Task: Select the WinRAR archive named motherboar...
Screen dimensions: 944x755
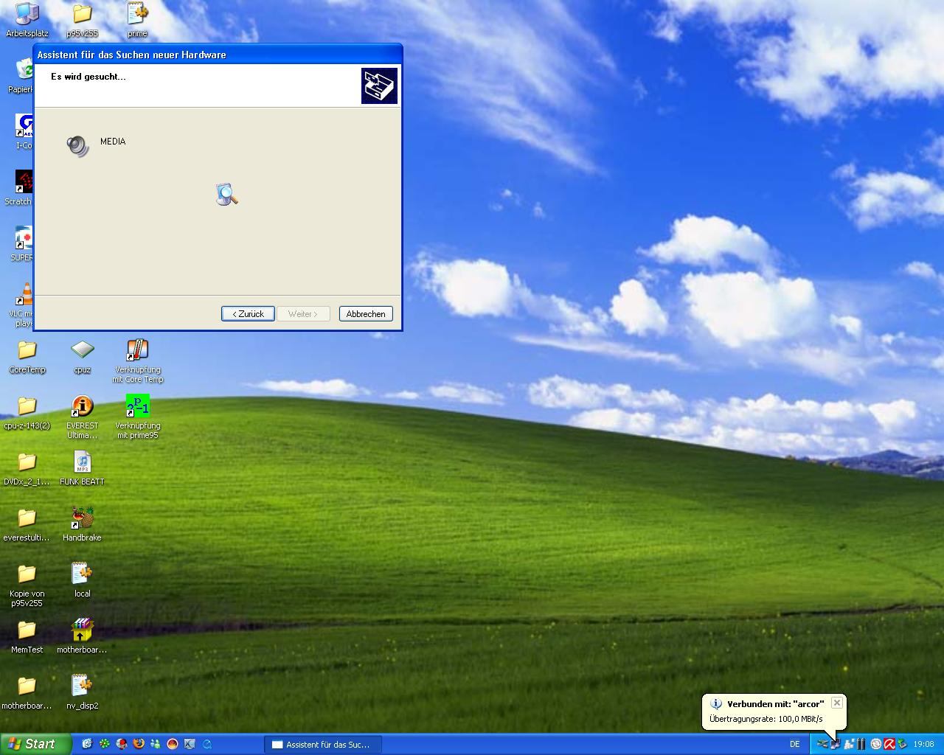Action: (82, 637)
